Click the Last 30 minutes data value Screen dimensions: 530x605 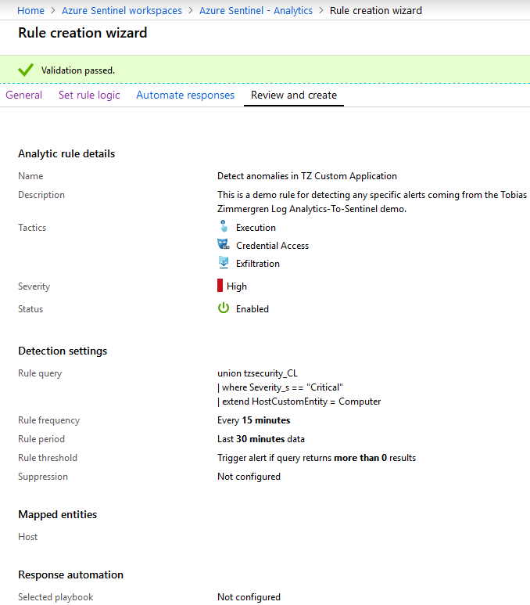coord(260,439)
